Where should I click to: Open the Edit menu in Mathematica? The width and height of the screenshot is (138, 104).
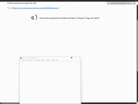[24, 60]
